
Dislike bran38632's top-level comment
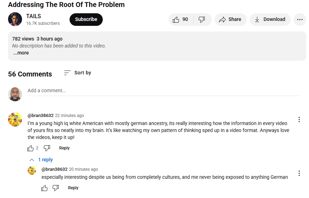pyautogui.click(x=47, y=148)
